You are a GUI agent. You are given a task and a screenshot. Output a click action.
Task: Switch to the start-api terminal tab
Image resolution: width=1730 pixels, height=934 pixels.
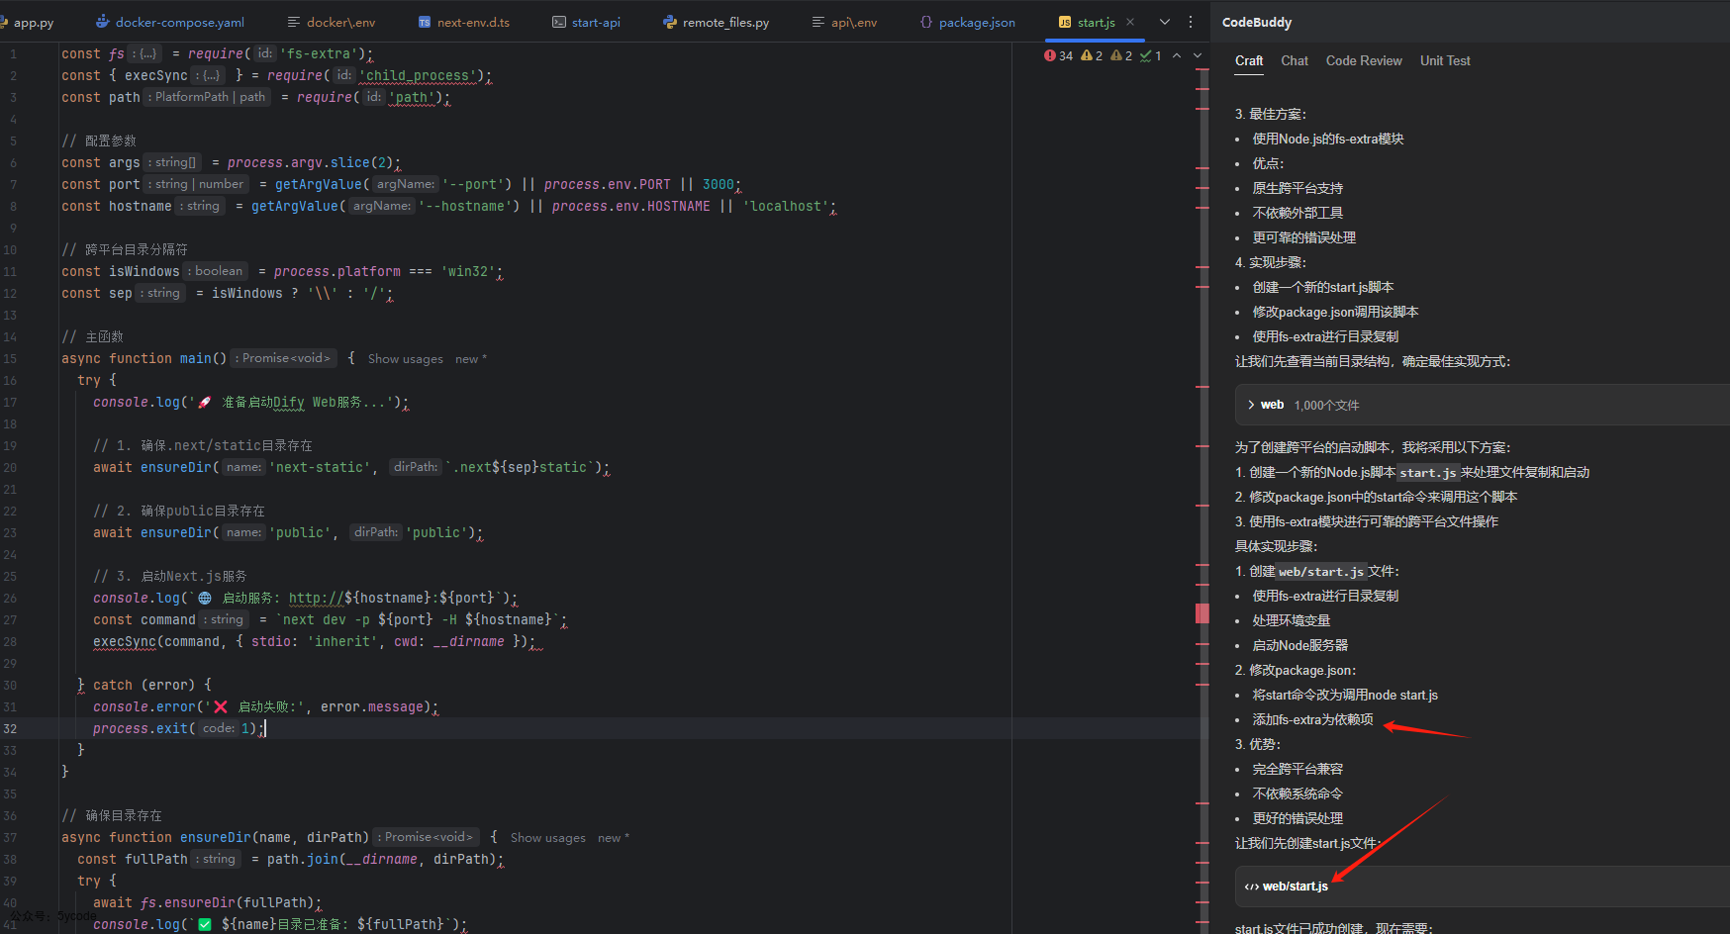tap(586, 22)
